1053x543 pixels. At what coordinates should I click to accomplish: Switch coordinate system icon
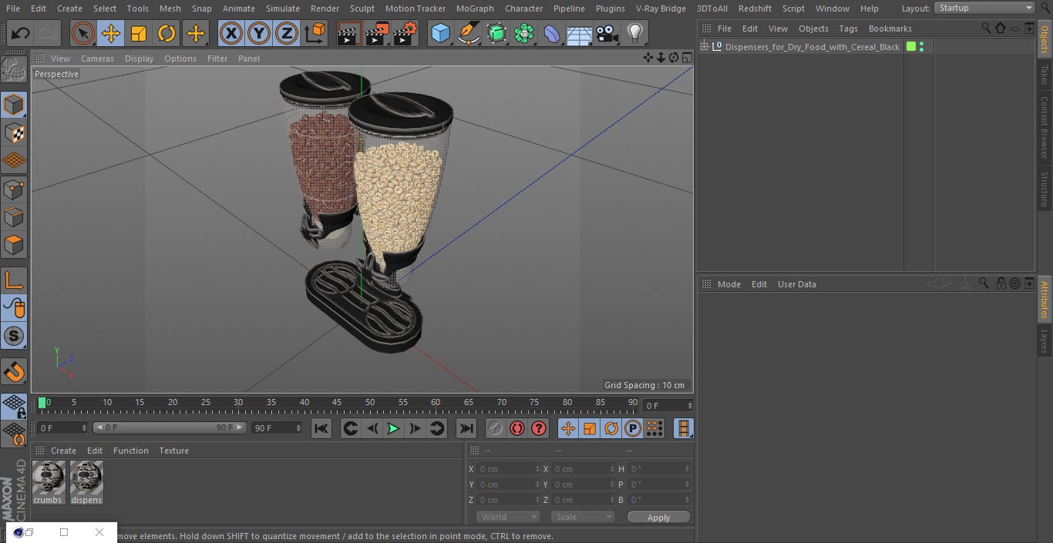315,33
